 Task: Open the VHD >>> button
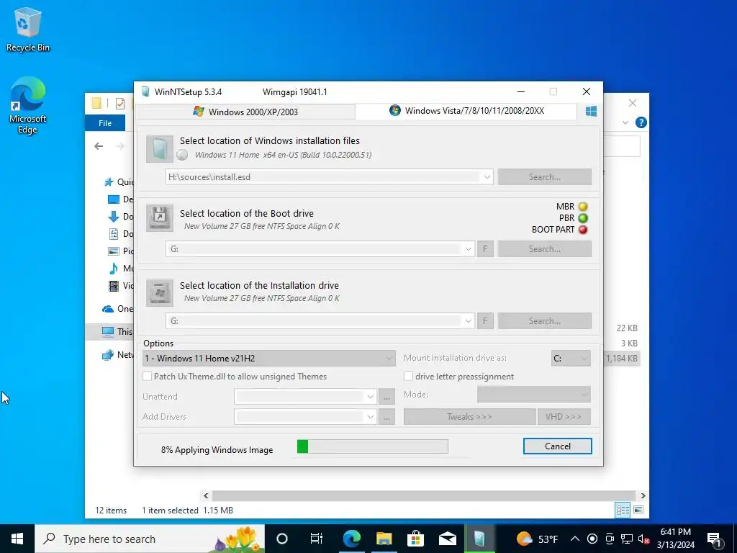click(564, 417)
